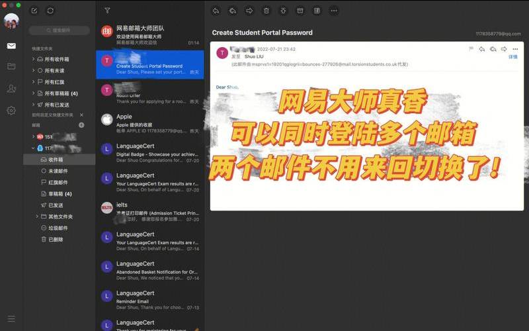Open ellipsis menu in message header
The width and height of the screenshot is (529, 331).
click(515, 49)
